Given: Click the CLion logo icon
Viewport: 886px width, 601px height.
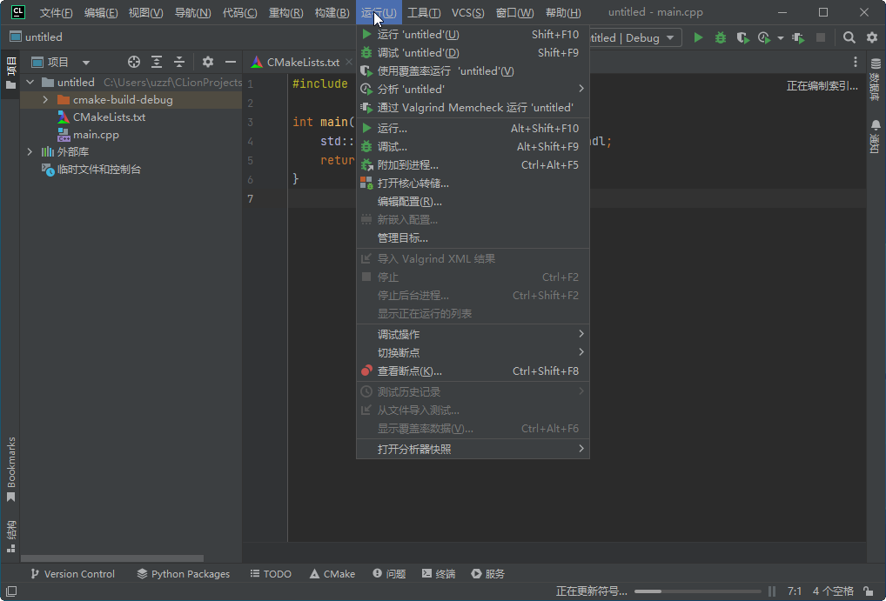Looking at the screenshot, I should point(18,12).
